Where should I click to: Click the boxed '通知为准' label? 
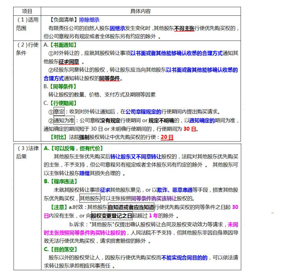click(x=64, y=120)
